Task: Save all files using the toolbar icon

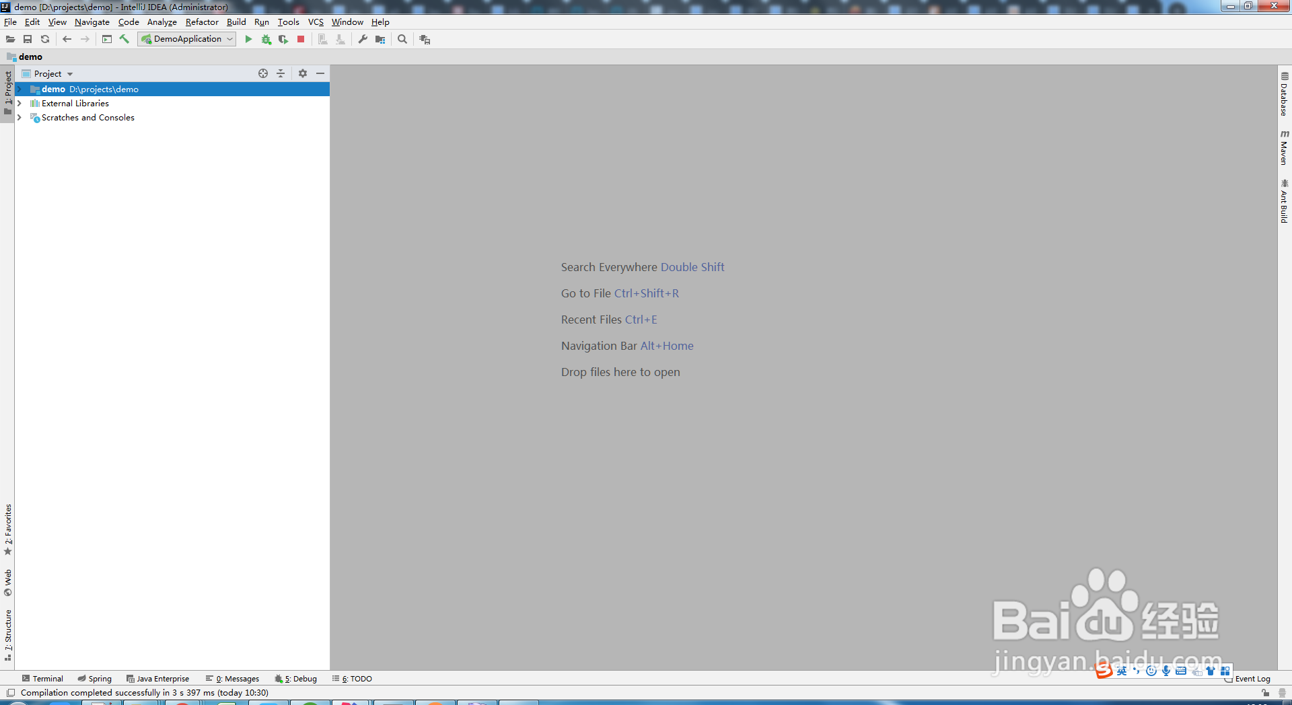Action: tap(28, 39)
